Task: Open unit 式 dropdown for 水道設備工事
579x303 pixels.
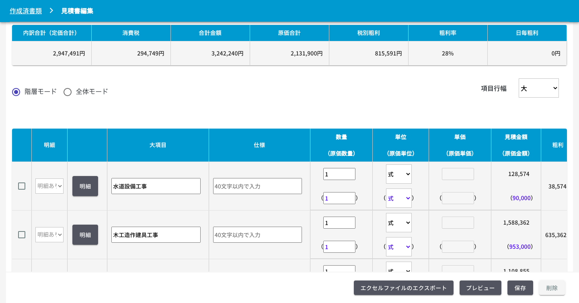Action: (399, 174)
